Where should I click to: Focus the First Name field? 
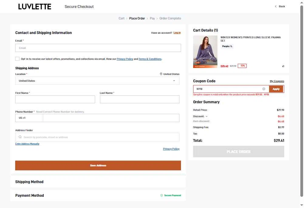coord(55,99)
